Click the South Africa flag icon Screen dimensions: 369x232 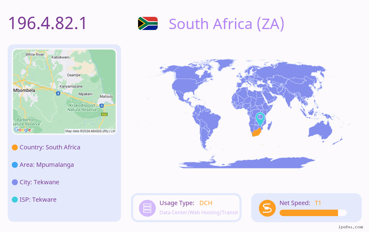(x=148, y=24)
